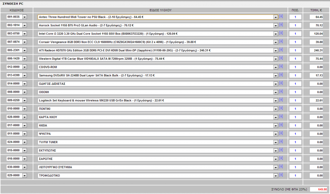This screenshot has height=194, width=330.
Task: Expand the ΛΕΙΤΟΥΡΓΙΚΟ ΣΥΣΤΗΜΑ product dropdown
Action: [x=276, y=167]
